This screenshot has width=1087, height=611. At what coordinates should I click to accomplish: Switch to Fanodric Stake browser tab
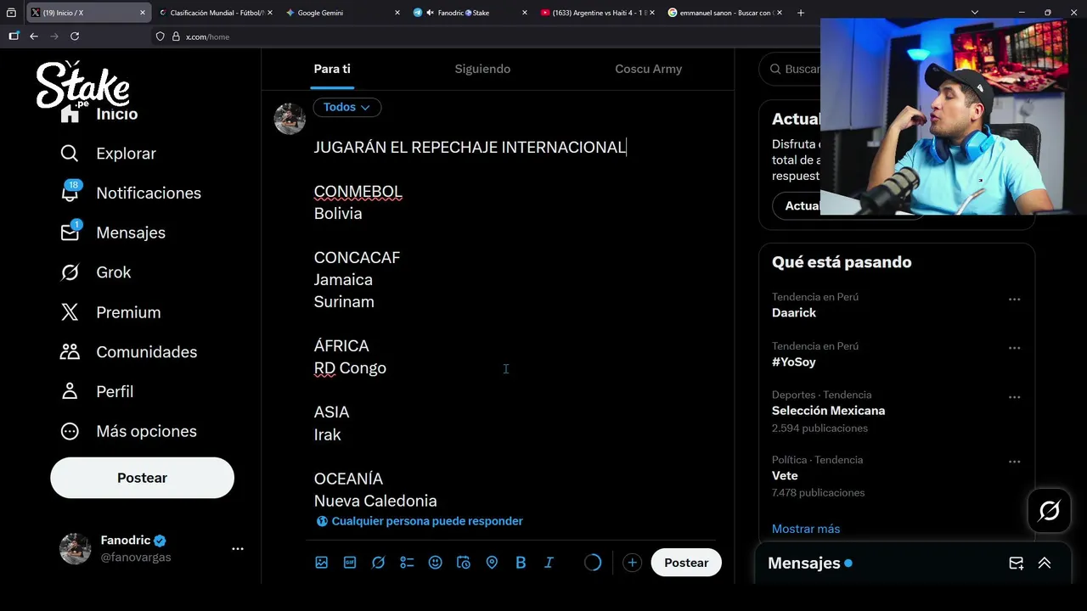pyautogui.click(x=469, y=13)
